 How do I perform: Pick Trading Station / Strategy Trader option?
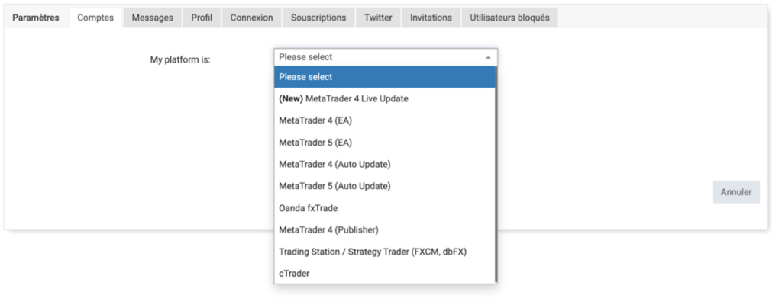click(385, 252)
